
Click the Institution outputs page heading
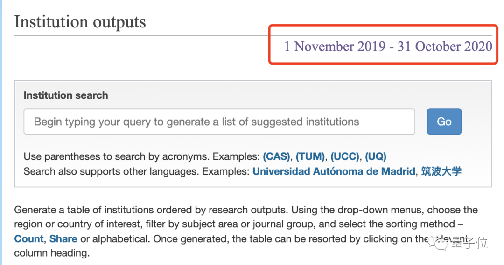[x=80, y=22]
